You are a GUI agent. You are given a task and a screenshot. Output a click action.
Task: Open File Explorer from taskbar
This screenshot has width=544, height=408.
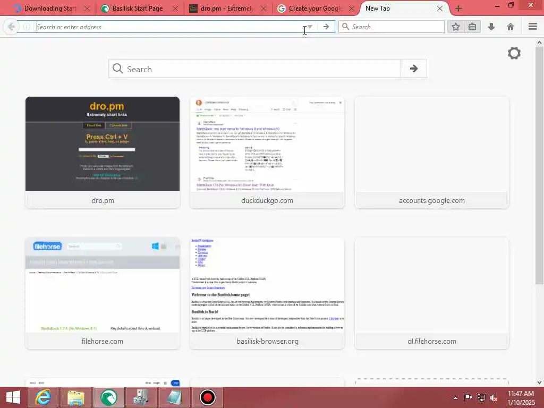coord(76,397)
